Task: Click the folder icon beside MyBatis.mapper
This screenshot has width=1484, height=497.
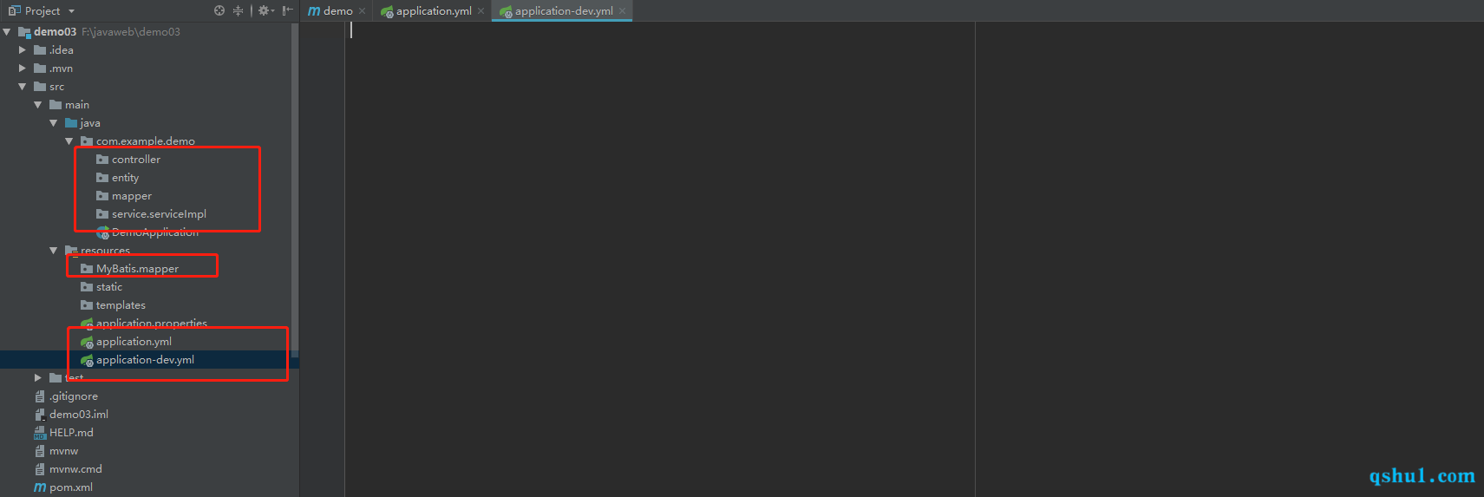Action: pyautogui.click(x=87, y=269)
